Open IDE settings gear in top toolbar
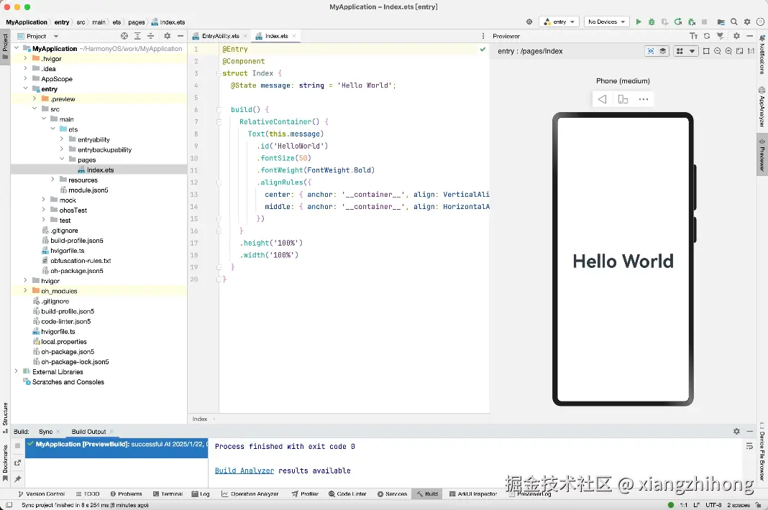768x510 pixels. point(747,22)
